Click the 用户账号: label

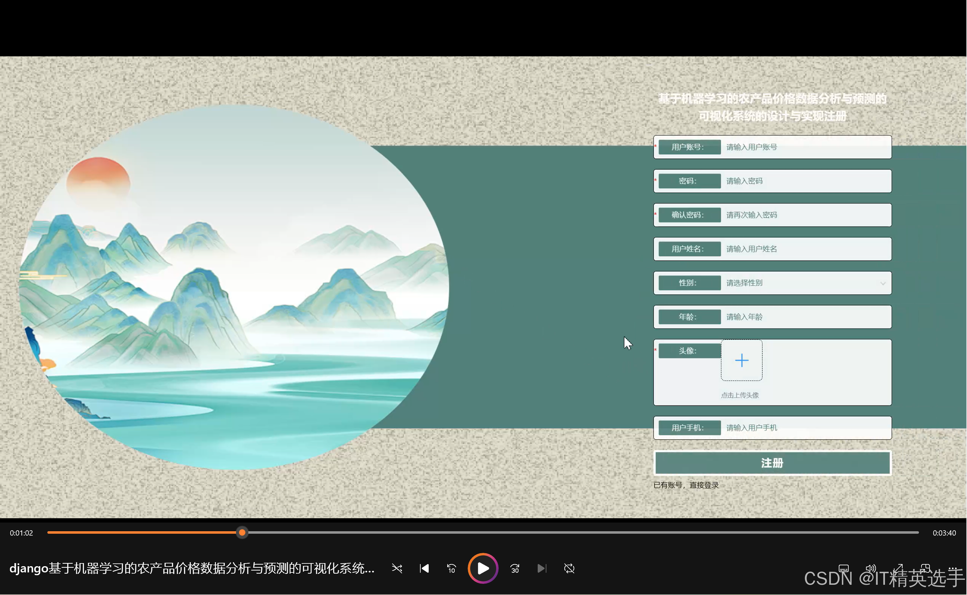click(x=689, y=147)
